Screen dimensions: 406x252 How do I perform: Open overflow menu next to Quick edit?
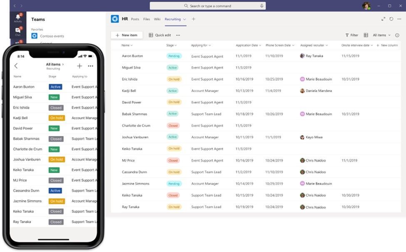click(x=178, y=35)
